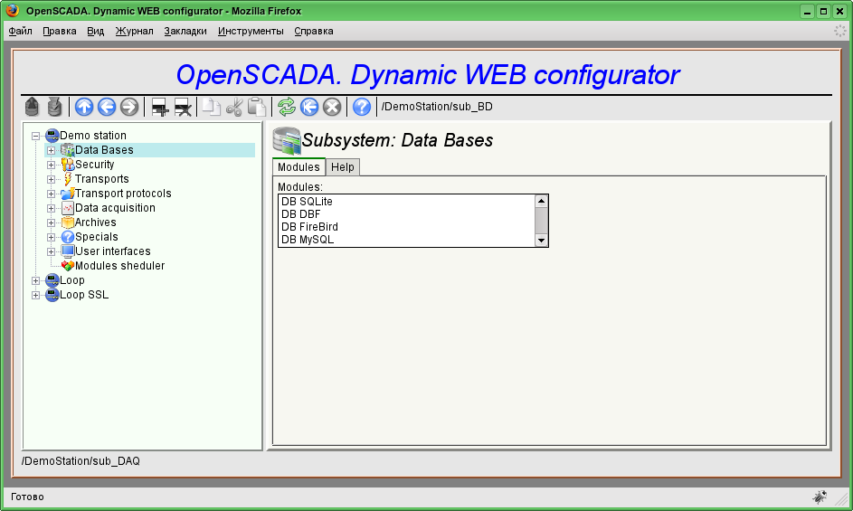This screenshot has width=853, height=511.
Task: Click the Transports lightning icon in tree
Action: tap(68, 178)
